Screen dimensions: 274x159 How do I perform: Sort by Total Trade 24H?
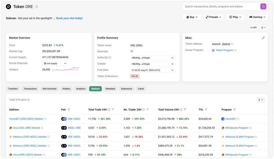click(x=113, y=109)
